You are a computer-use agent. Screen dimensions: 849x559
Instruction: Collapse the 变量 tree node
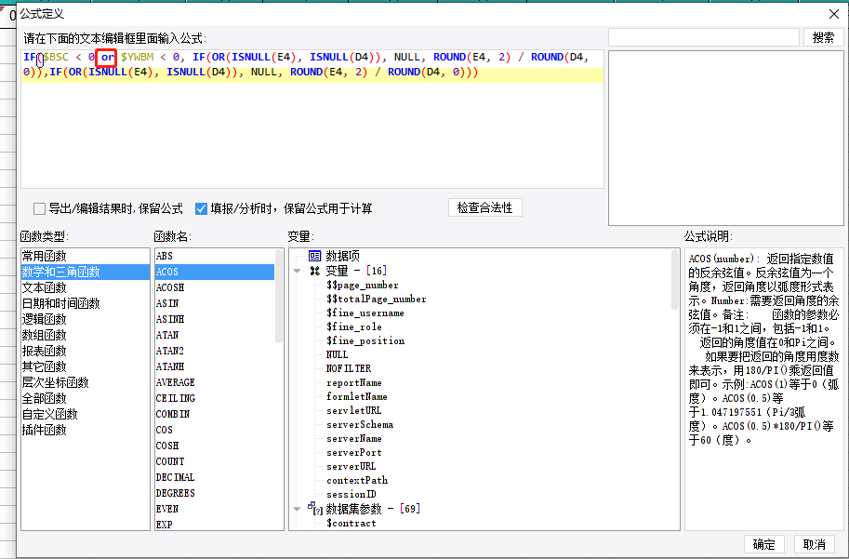coord(298,271)
